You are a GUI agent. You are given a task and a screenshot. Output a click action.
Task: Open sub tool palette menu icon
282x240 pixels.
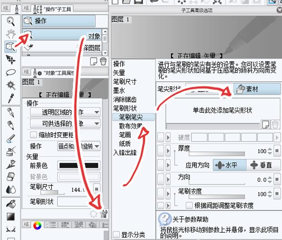coord(26,8)
